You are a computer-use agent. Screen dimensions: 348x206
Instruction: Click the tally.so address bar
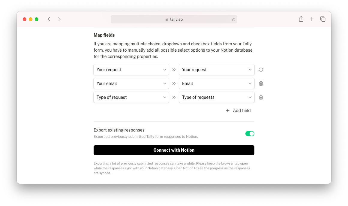tap(174, 19)
